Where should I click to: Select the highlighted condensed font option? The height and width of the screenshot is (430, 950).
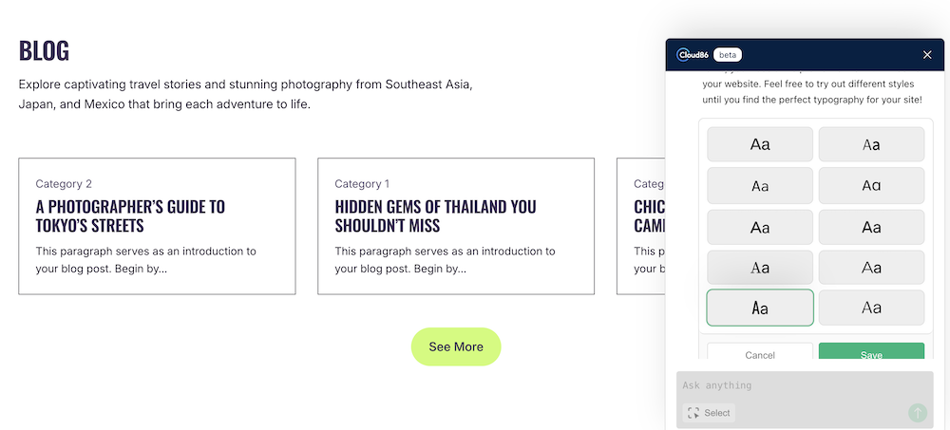(x=760, y=308)
